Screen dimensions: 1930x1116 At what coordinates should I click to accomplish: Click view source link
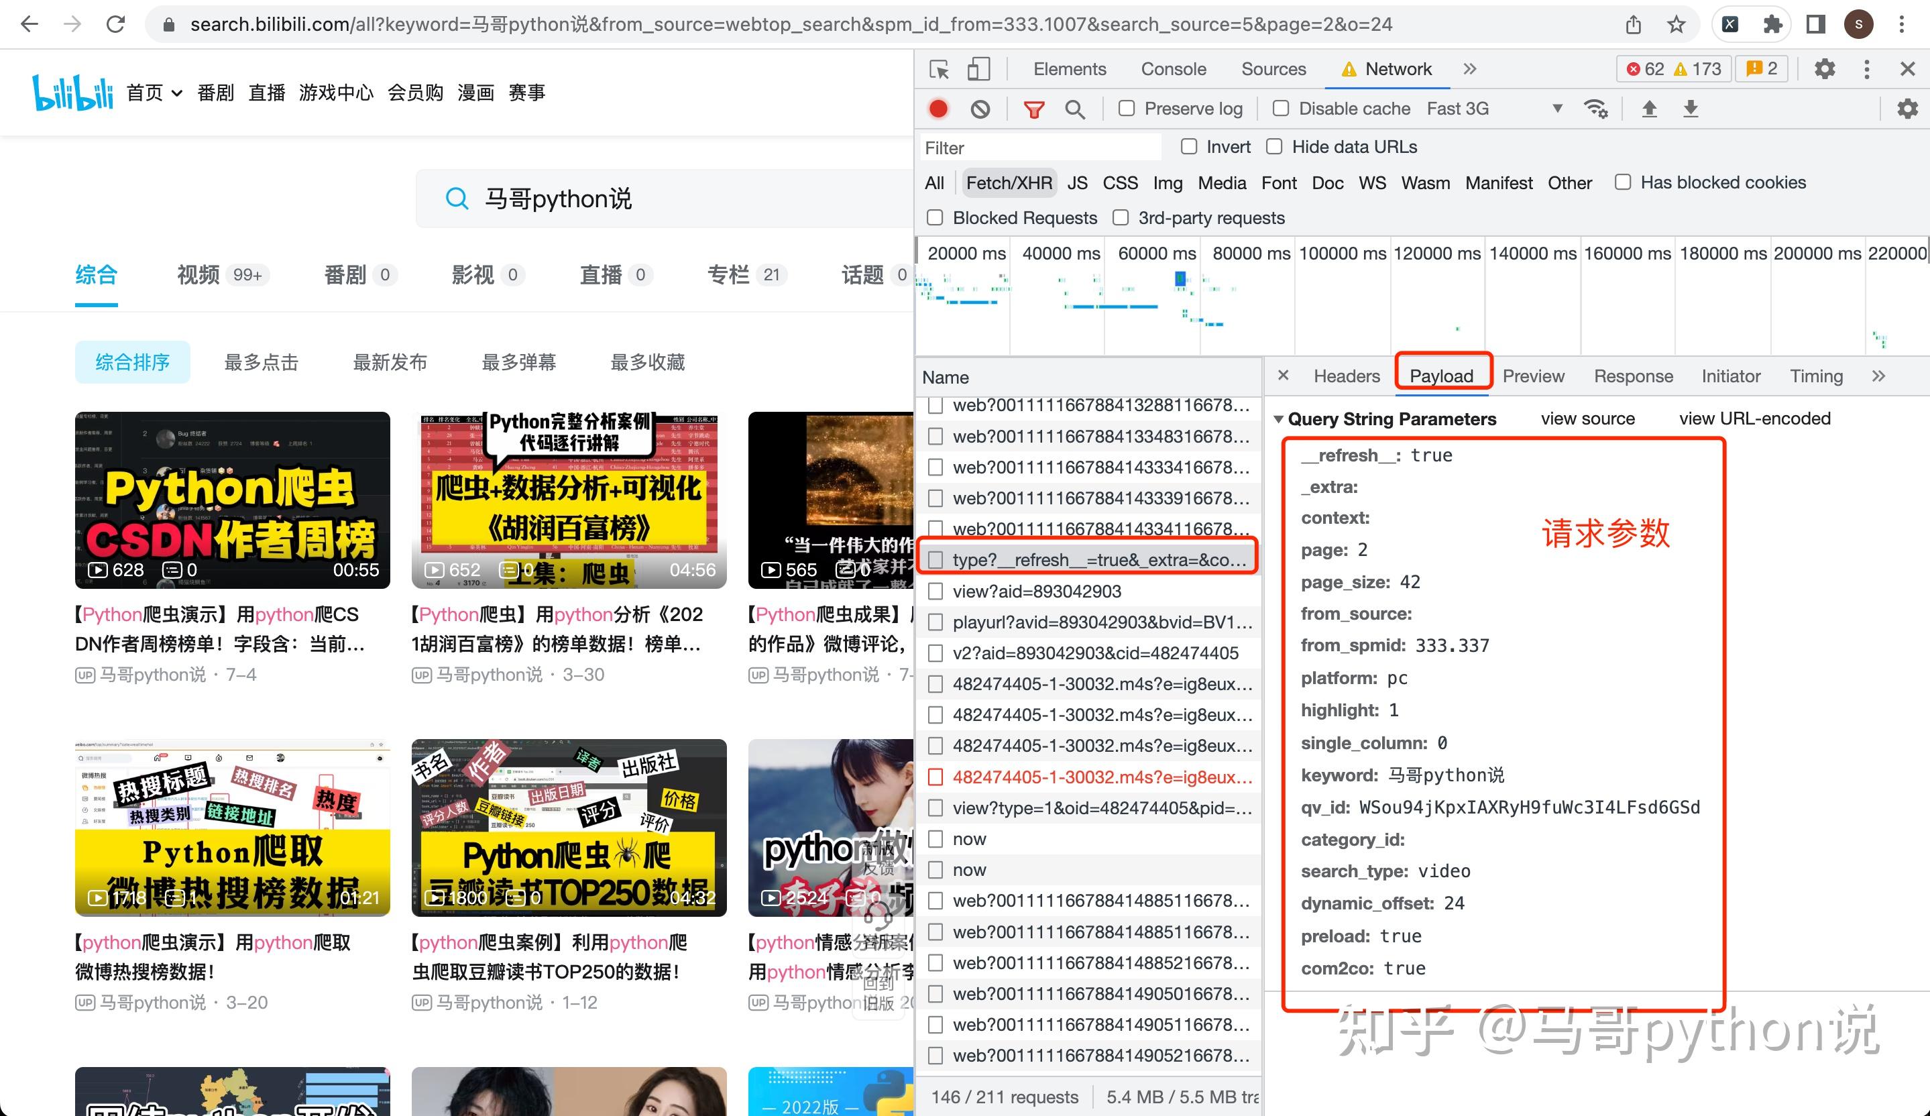[x=1587, y=419]
